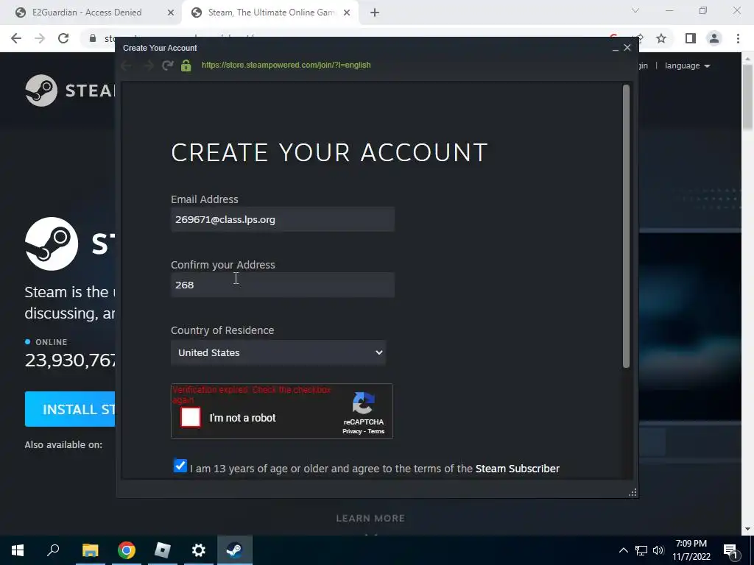Click Chrome page vertical scrollbar
Viewport: 754px width, 565px height.
[x=747, y=98]
